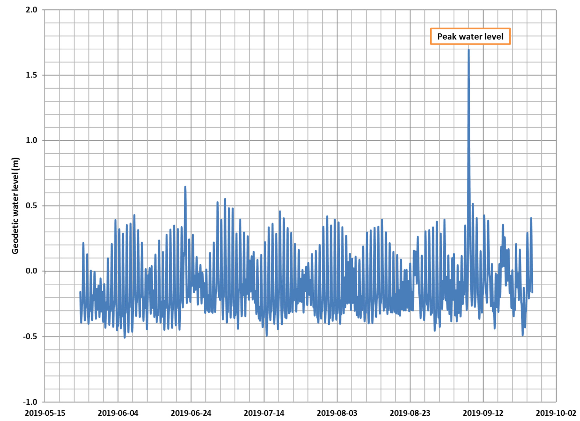Click the 2019-08-23 date label

[x=410, y=413]
